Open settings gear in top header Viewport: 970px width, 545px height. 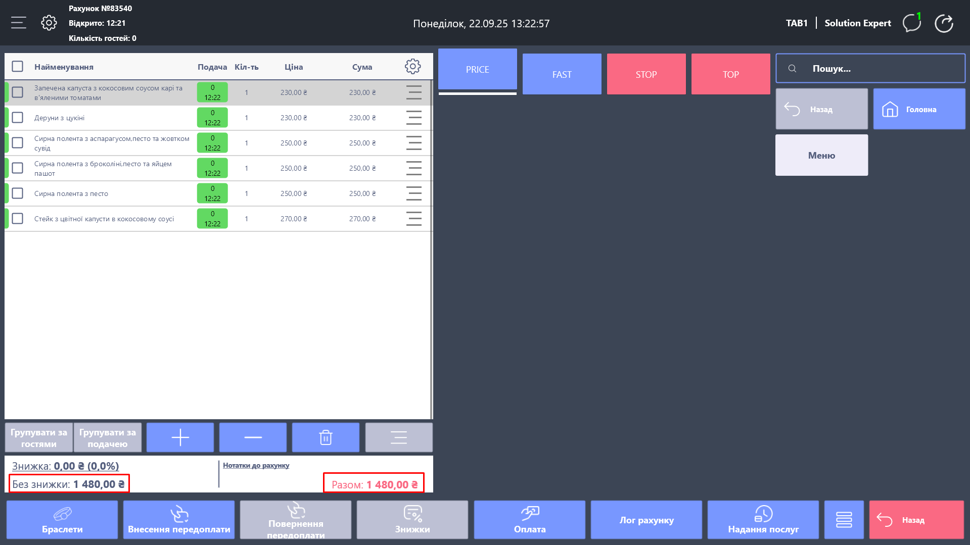(x=49, y=23)
